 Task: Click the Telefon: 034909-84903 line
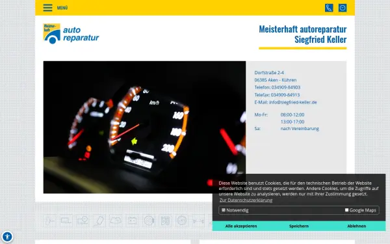(x=278, y=87)
